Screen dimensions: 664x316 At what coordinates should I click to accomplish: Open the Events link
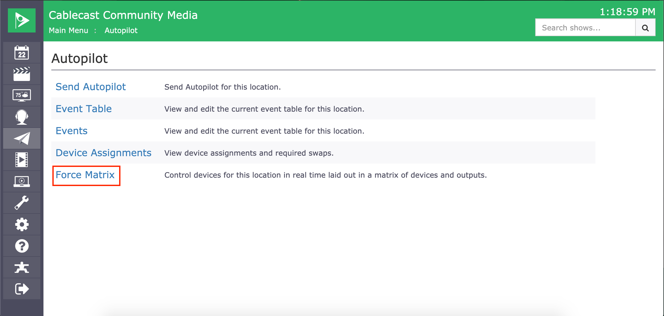click(x=71, y=131)
